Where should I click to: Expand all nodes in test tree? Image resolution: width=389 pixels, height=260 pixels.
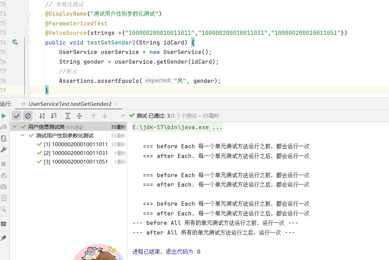67,116
